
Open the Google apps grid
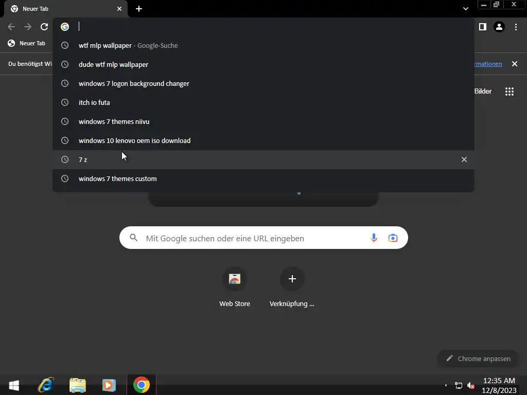[x=510, y=92]
